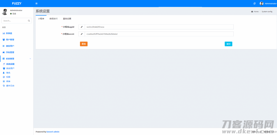The height and width of the screenshot is (135, 277).
Task: Collapse the 系统管理 menu chevron
Action: click(30, 58)
